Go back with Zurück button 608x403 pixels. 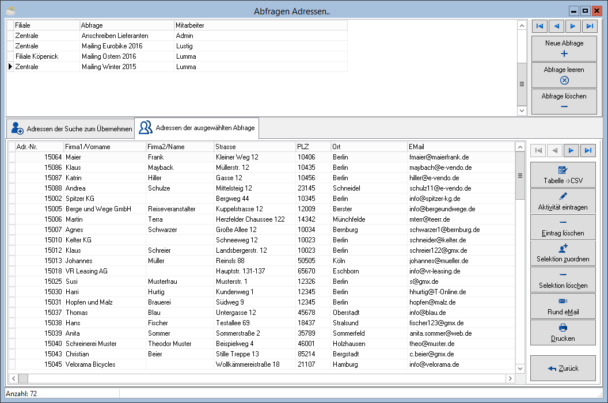click(x=563, y=368)
